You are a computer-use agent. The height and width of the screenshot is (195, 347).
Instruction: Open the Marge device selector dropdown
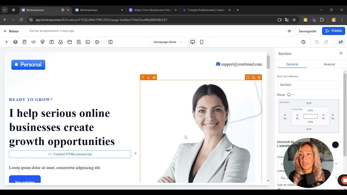point(290,95)
